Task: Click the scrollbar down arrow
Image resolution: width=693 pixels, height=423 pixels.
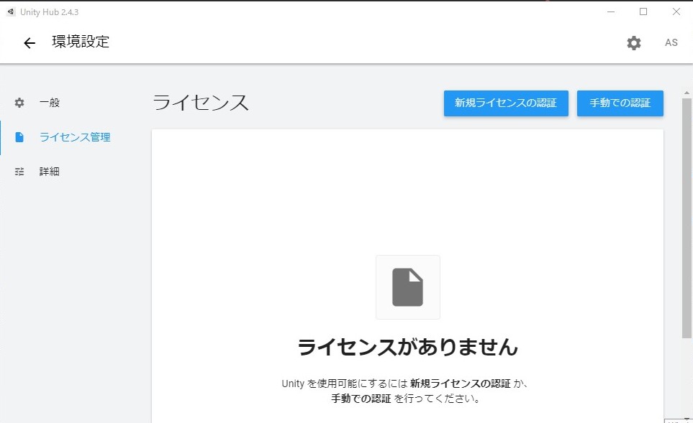Action: click(x=687, y=417)
